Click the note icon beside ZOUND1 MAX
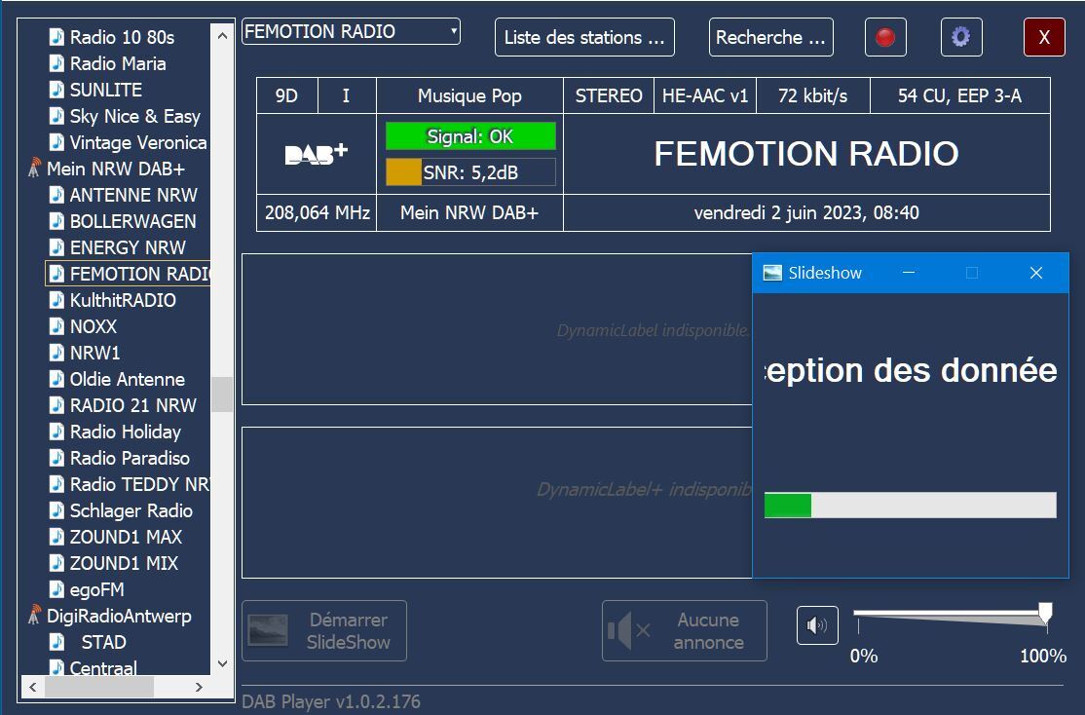 56,537
